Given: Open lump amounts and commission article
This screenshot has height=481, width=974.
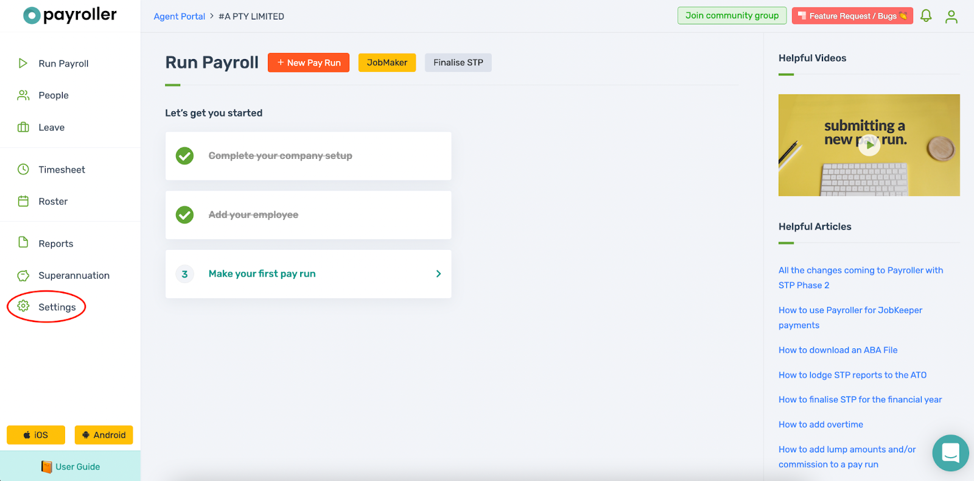Looking at the screenshot, I should 847,457.
